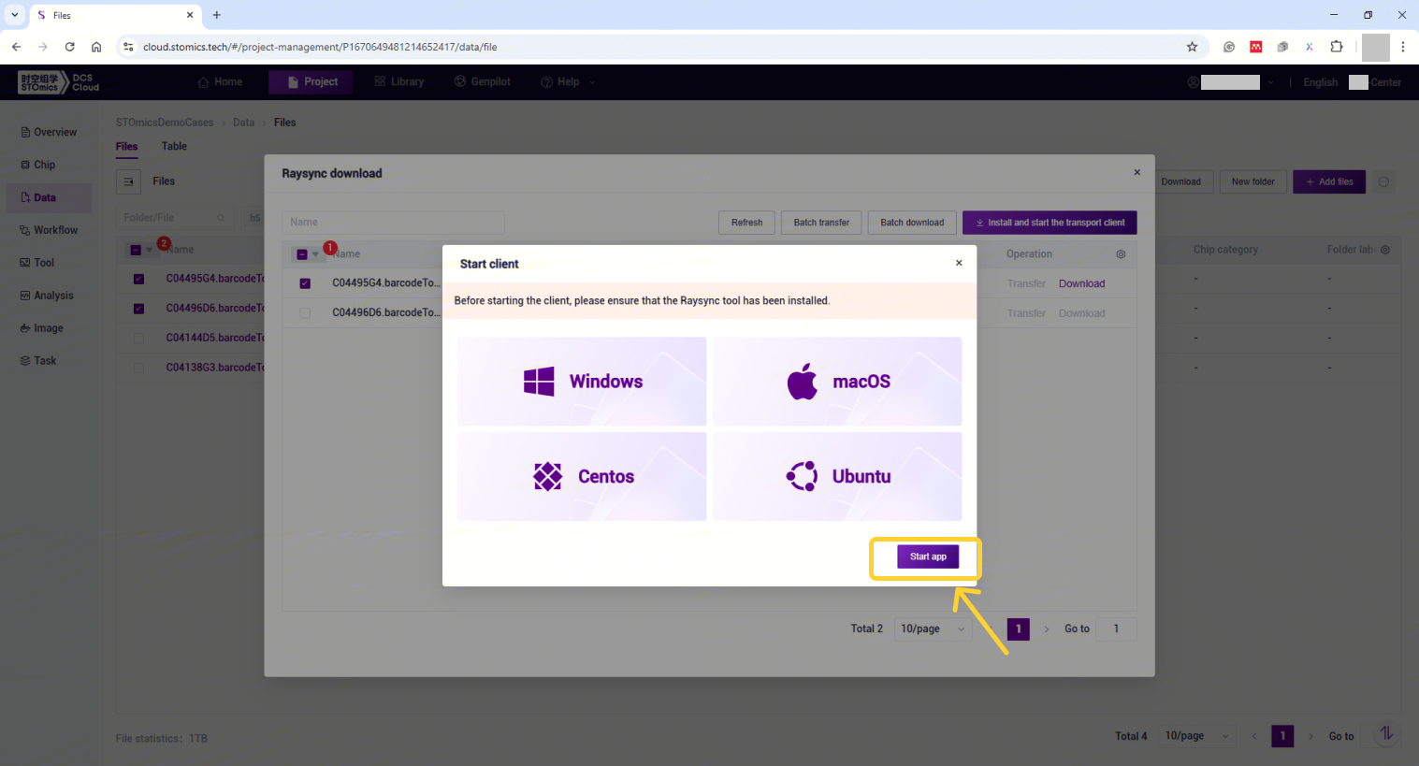Open the browser home page icon
The width and height of the screenshot is (1419, 766).
(96, 47)
